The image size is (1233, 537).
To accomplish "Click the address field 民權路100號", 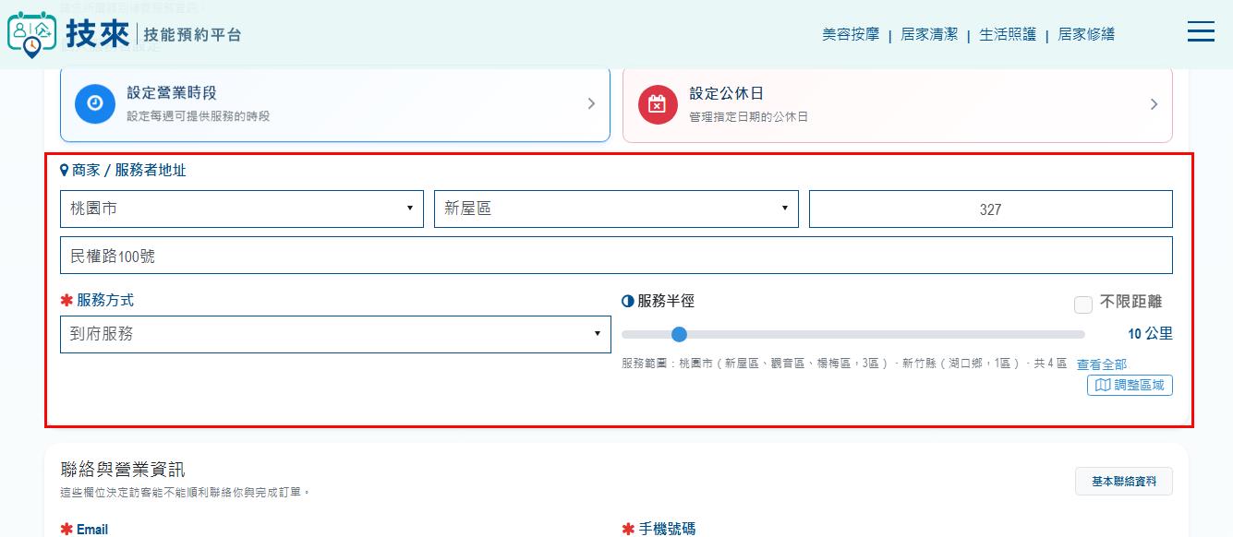I will coord(616,256).
